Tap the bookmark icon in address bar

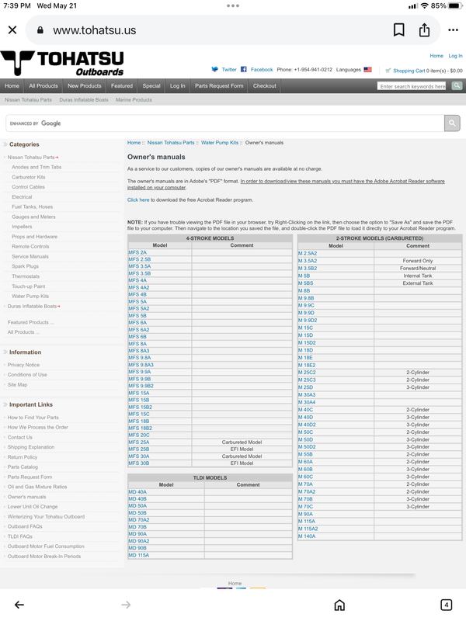398,30
